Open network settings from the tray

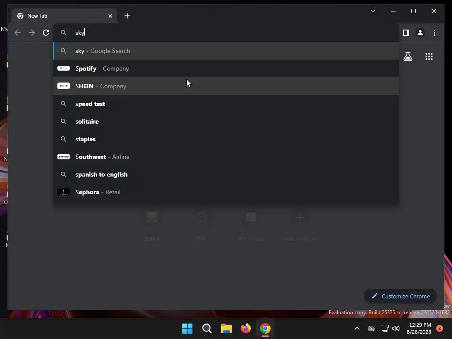(385, 328)
